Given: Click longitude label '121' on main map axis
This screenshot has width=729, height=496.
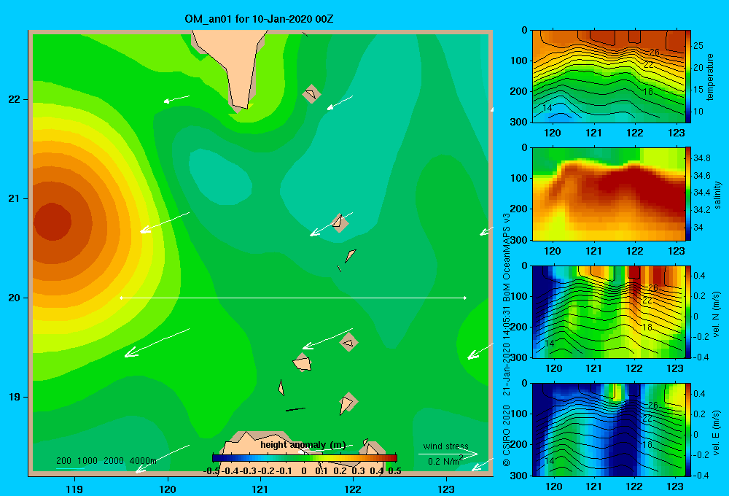Looking at the screenshot, I should pos(260,489).
